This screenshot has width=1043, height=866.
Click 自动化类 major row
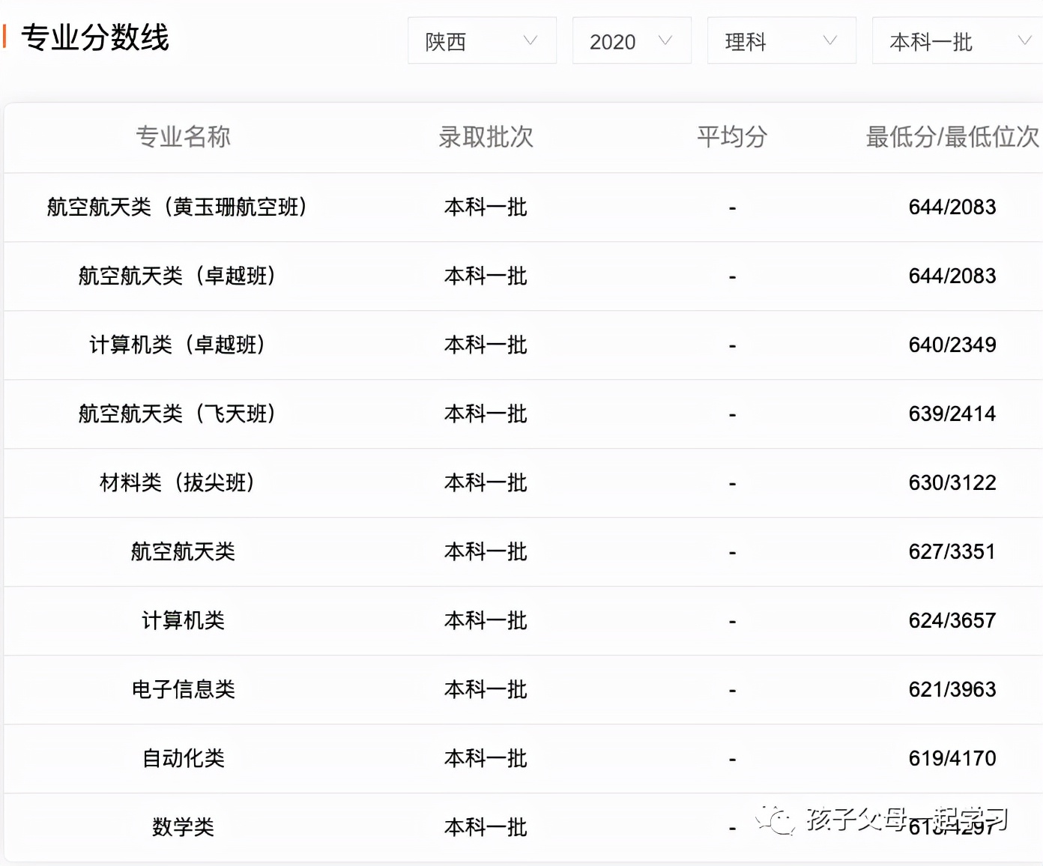(x=183, y=758)
